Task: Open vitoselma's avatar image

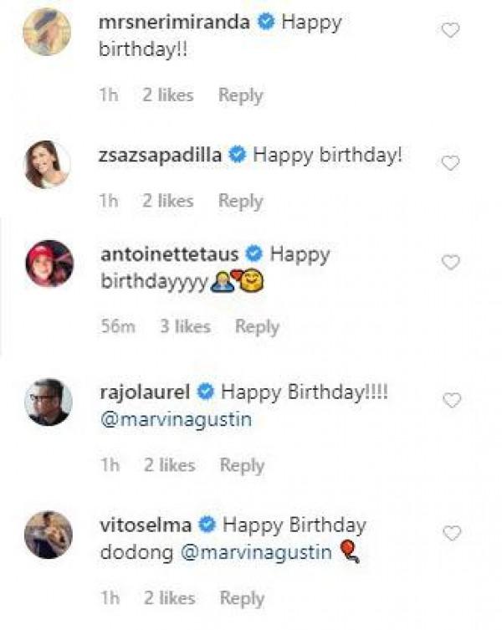Action: tap(47, 534)
